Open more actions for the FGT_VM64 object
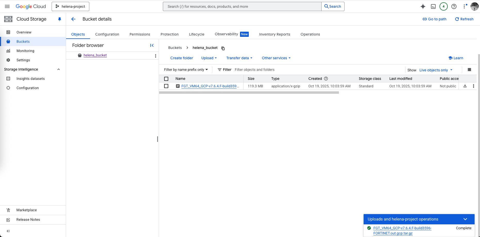 473,86
